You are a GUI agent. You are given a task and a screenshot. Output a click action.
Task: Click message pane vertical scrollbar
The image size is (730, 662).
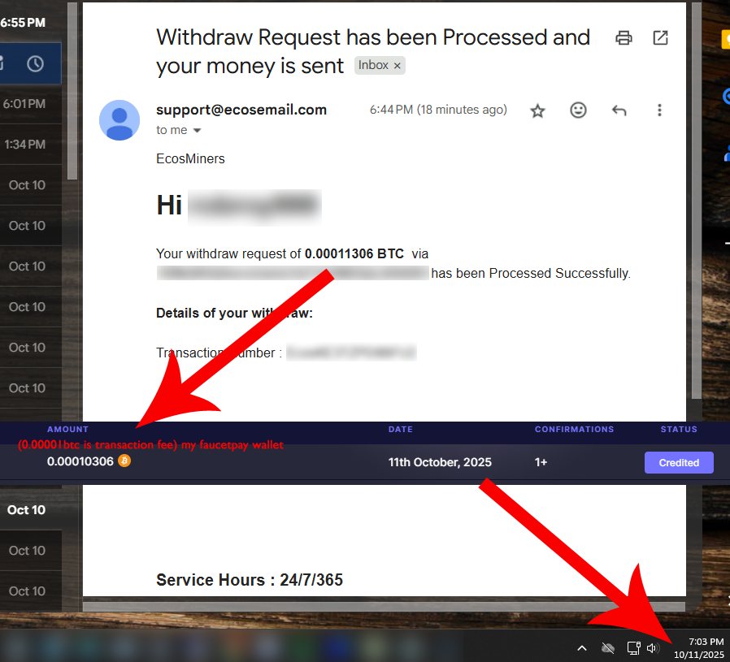tap(697, 201)
